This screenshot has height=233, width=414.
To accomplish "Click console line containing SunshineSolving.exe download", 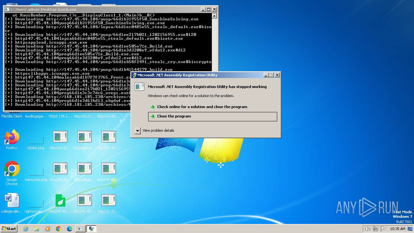I will [x=102, y=19].
